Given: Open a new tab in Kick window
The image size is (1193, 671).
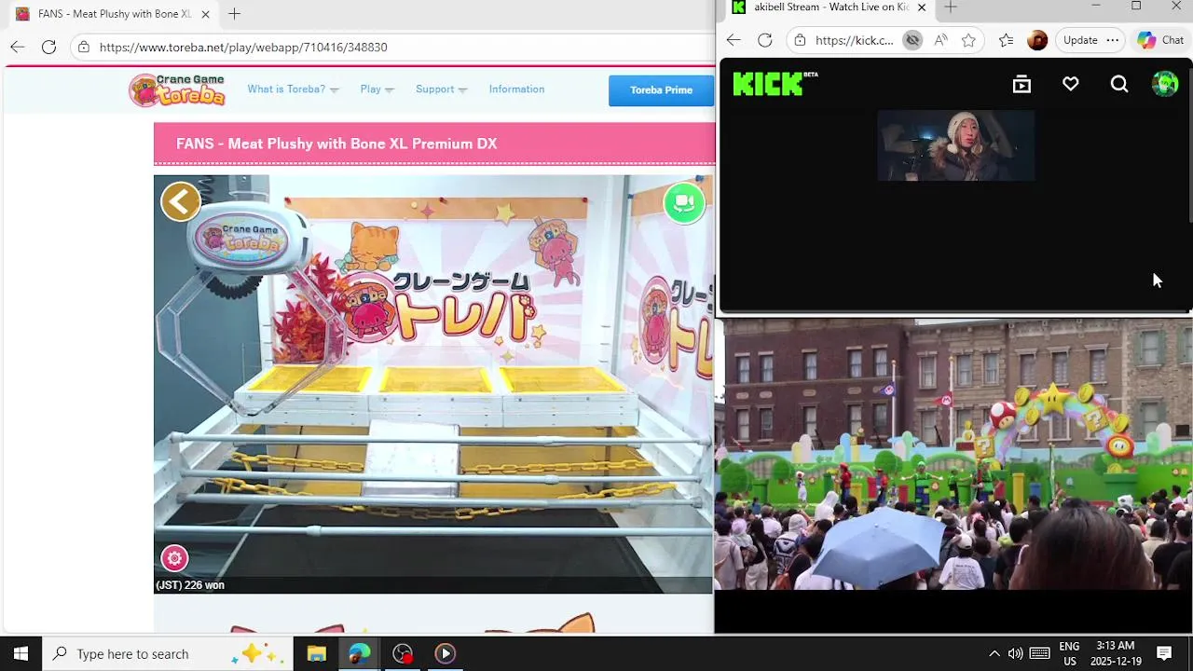Looking at the screenshot, I should (x=950, y=7).
